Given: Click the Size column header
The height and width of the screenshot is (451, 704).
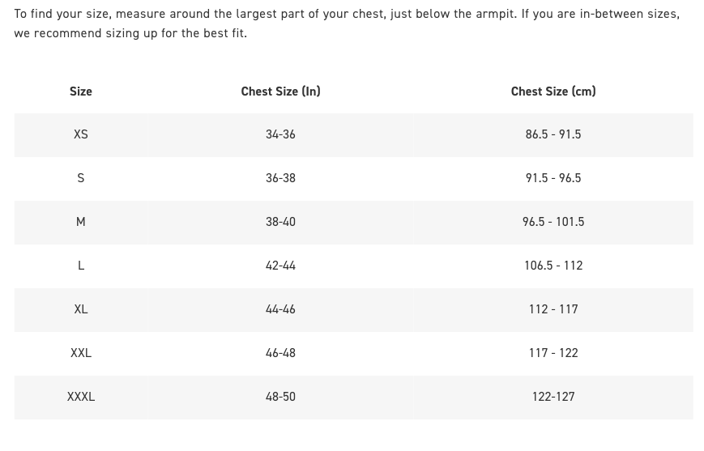Looking at the screenshot, I should pyautogui.click(x=81, y=91).
